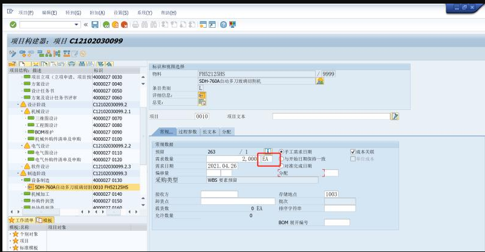Click the expand subtree icon above tree
The width and height of the screenshot is (485, 252).
pyautogui.click(x=100, y=64)
